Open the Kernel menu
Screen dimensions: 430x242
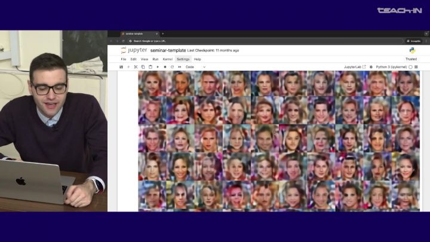click(x=168, y=59)
